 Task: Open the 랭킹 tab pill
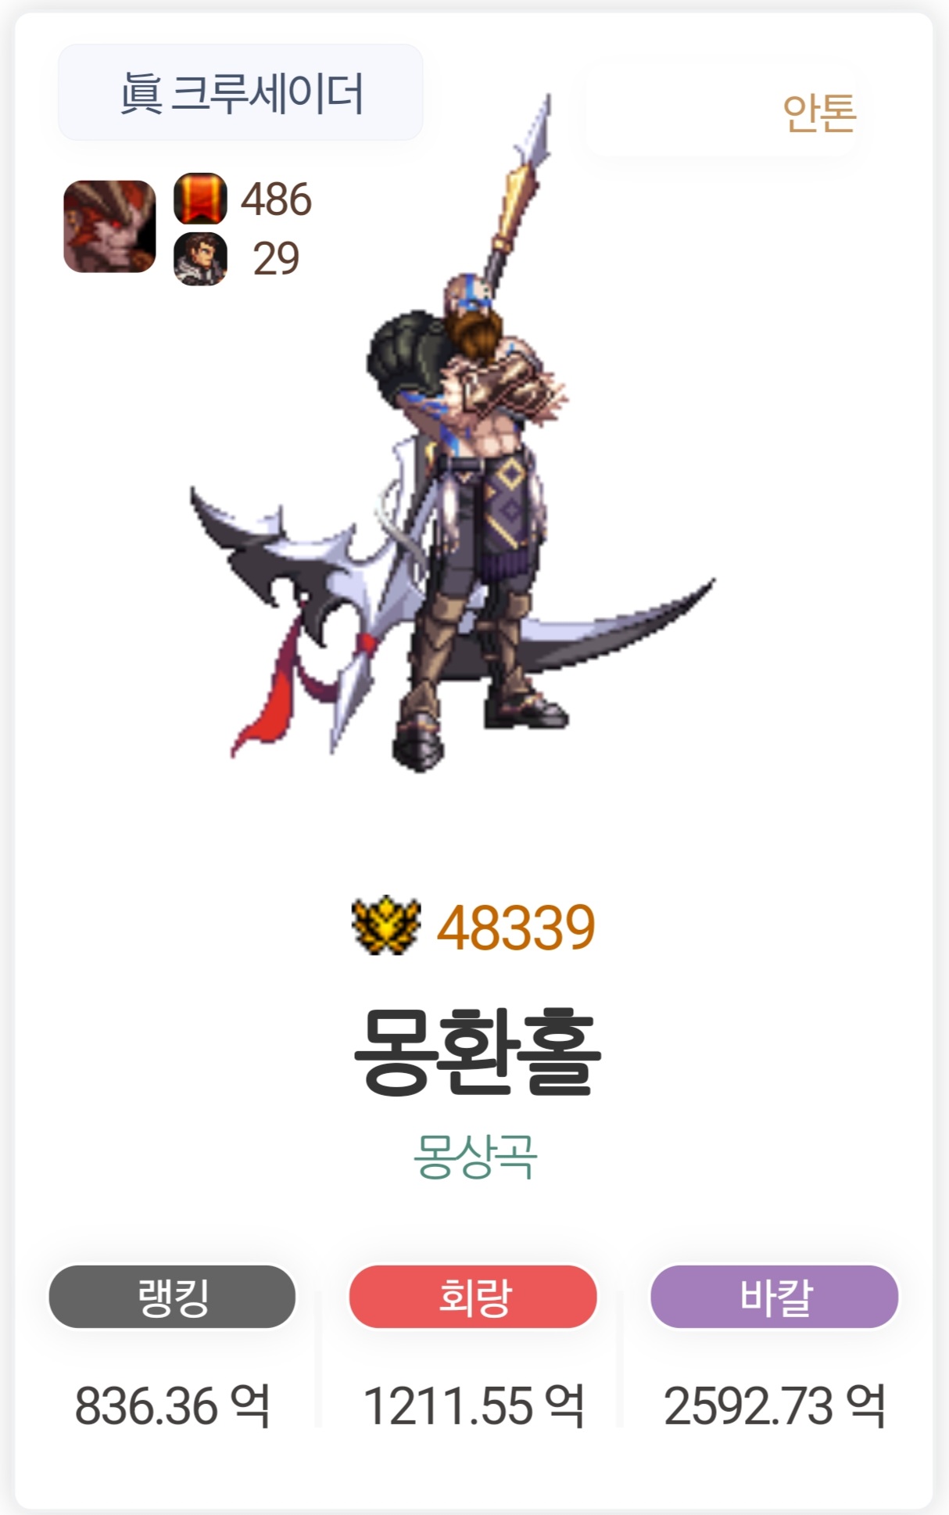point(172,1297)
